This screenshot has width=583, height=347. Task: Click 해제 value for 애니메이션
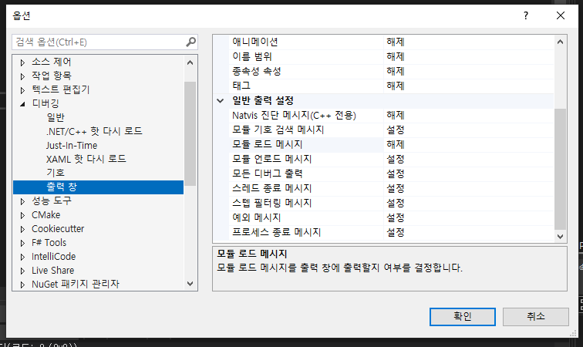(x=396, y=42)
